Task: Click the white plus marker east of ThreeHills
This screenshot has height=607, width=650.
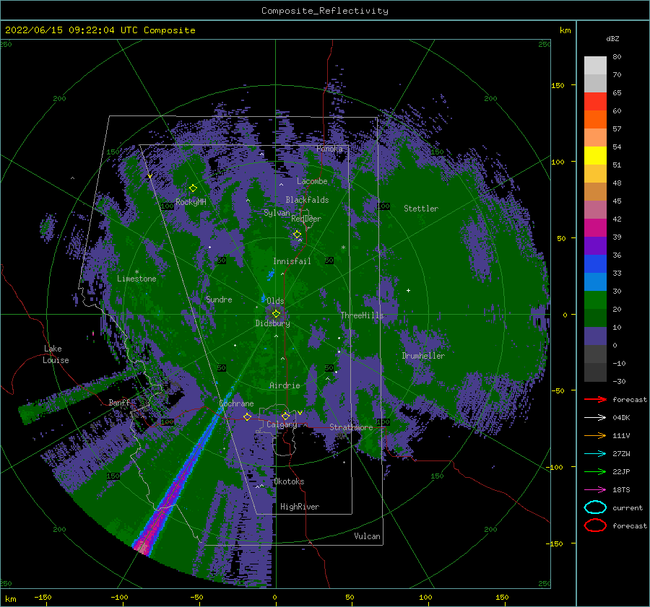Action: 408,290
